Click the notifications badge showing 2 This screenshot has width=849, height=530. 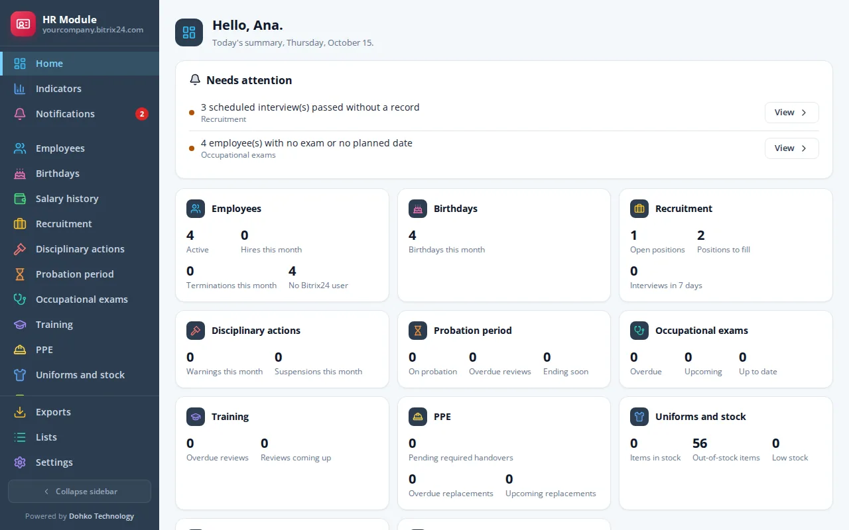[142, 114]
